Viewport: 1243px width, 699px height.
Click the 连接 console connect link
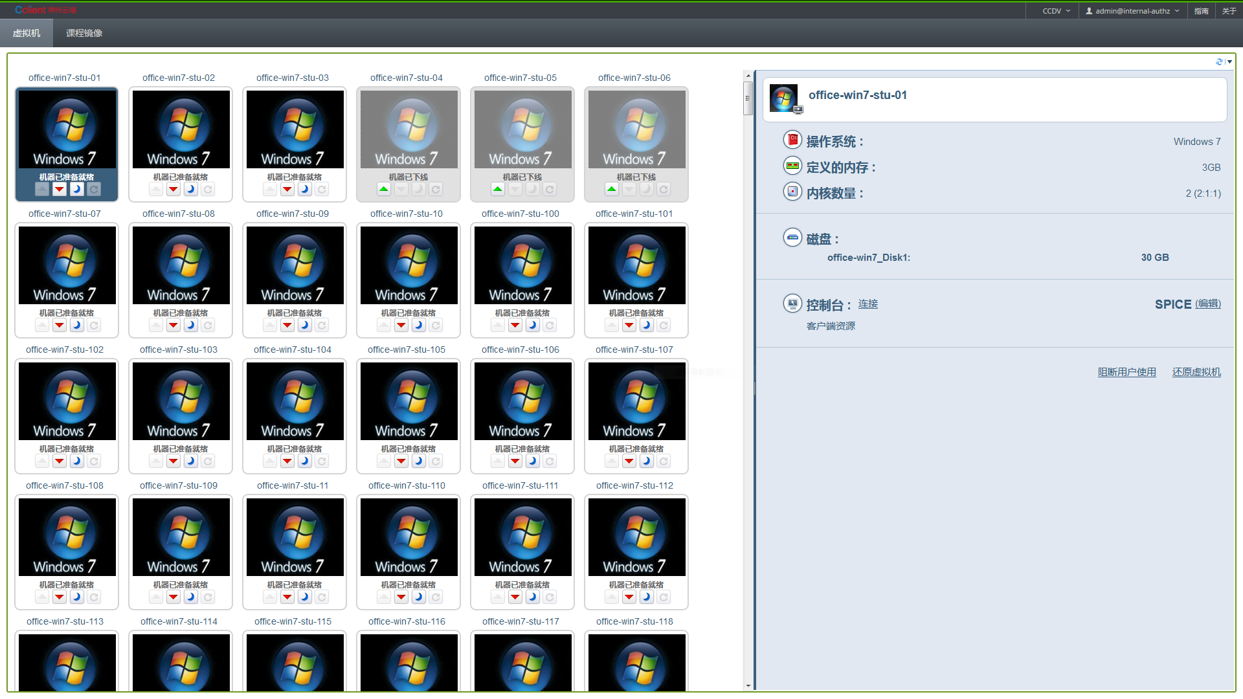click(868, 304)
